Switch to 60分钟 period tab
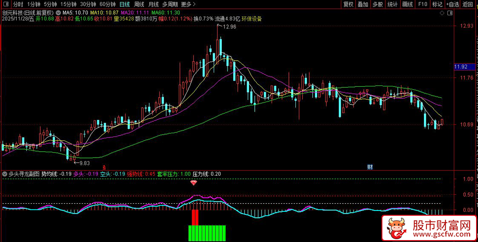Screen dimensions: 478x242 click(108, 4)
